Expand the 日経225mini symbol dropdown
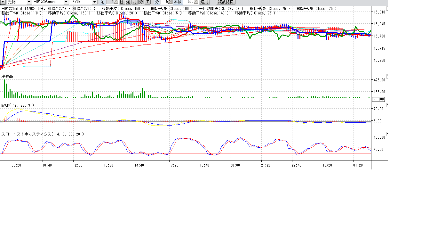 67,2
